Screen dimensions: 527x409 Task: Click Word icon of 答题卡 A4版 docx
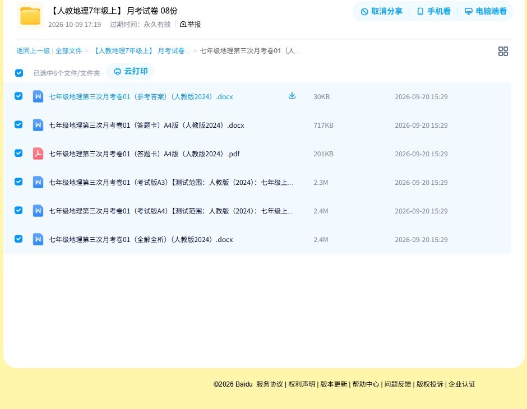click(38, 125)
